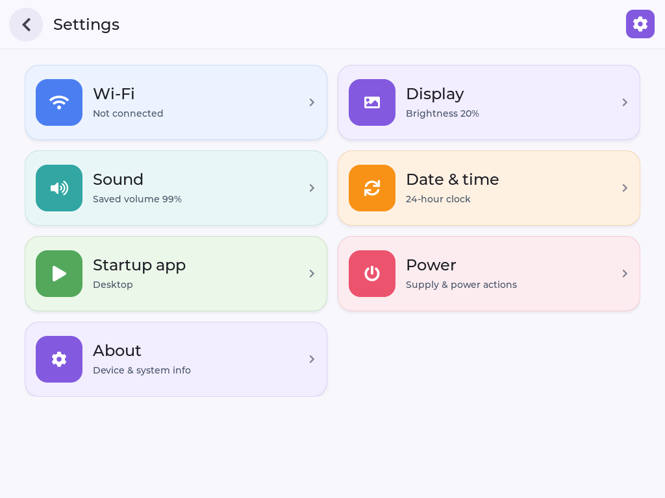Expand Wi-Fi settings via its chevron
This screenshot has height=498, width=665.
[312, 102]
